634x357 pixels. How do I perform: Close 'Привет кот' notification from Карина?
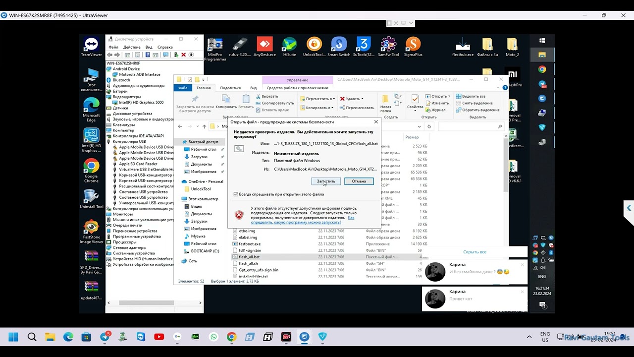pyautogui.click(x=522, y=292)
